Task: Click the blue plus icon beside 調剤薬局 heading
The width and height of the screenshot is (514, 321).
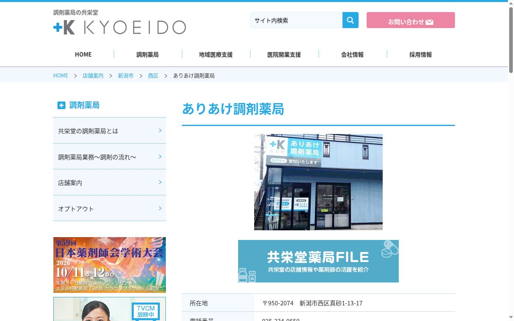Action: coord(61,105)
